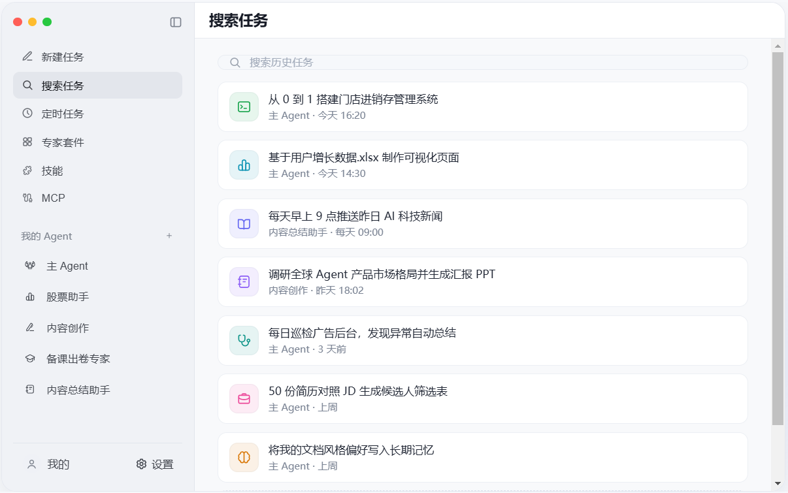The height and width of the screenshot is (493, 788).
Task: Click the pink briefcase icon of 简历 task
Action: click(x=244, y=399)
